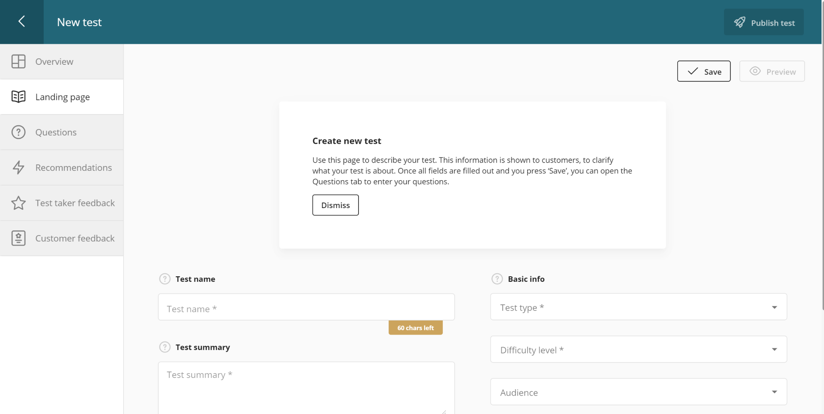Click the Overview grid icon in sidebar

tap(18, 61)
